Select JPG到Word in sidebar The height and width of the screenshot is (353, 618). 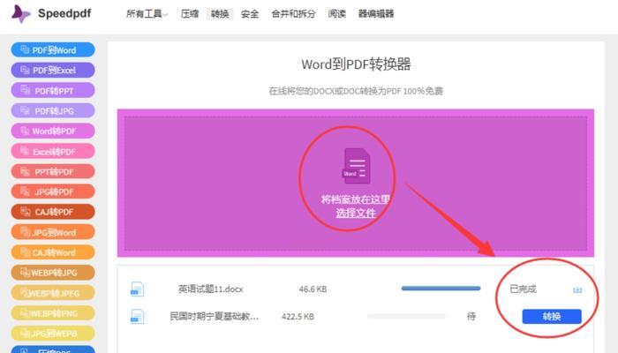coord(53,232)
